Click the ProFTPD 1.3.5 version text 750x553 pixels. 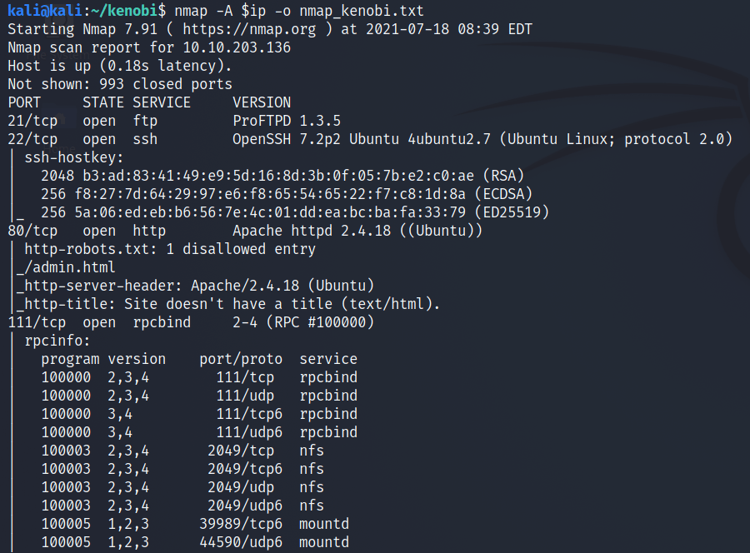coord(287,121)
